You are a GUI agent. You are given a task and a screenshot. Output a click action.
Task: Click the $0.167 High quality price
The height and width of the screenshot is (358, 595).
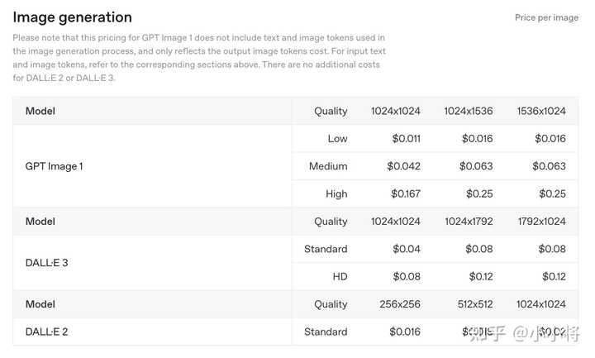(403, 193)
